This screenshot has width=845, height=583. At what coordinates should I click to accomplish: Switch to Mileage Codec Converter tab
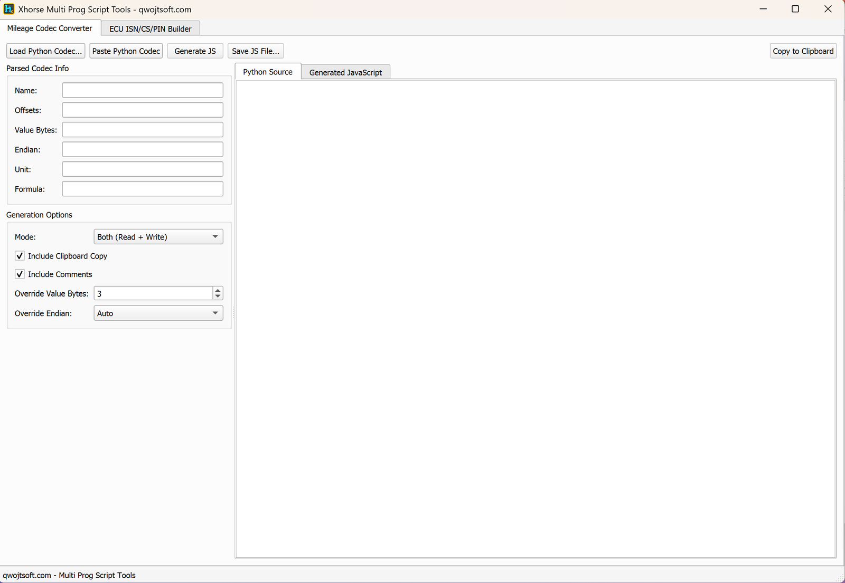coord(50,28)
